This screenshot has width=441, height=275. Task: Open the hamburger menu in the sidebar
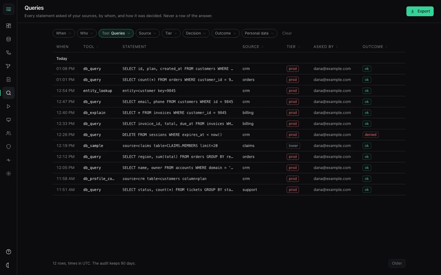coord(9,9)
